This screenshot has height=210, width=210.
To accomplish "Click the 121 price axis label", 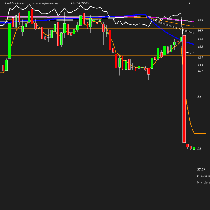I will click(x=200, y=58).
